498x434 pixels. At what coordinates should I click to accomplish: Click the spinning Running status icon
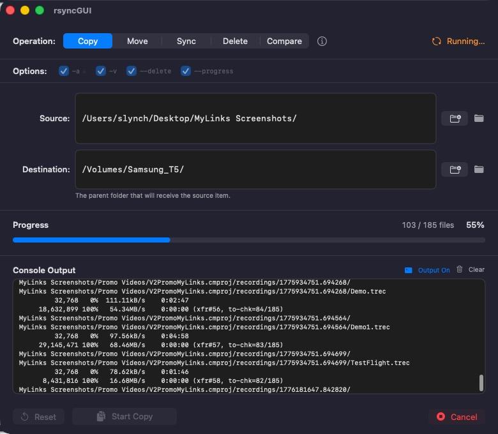[437, 41]
